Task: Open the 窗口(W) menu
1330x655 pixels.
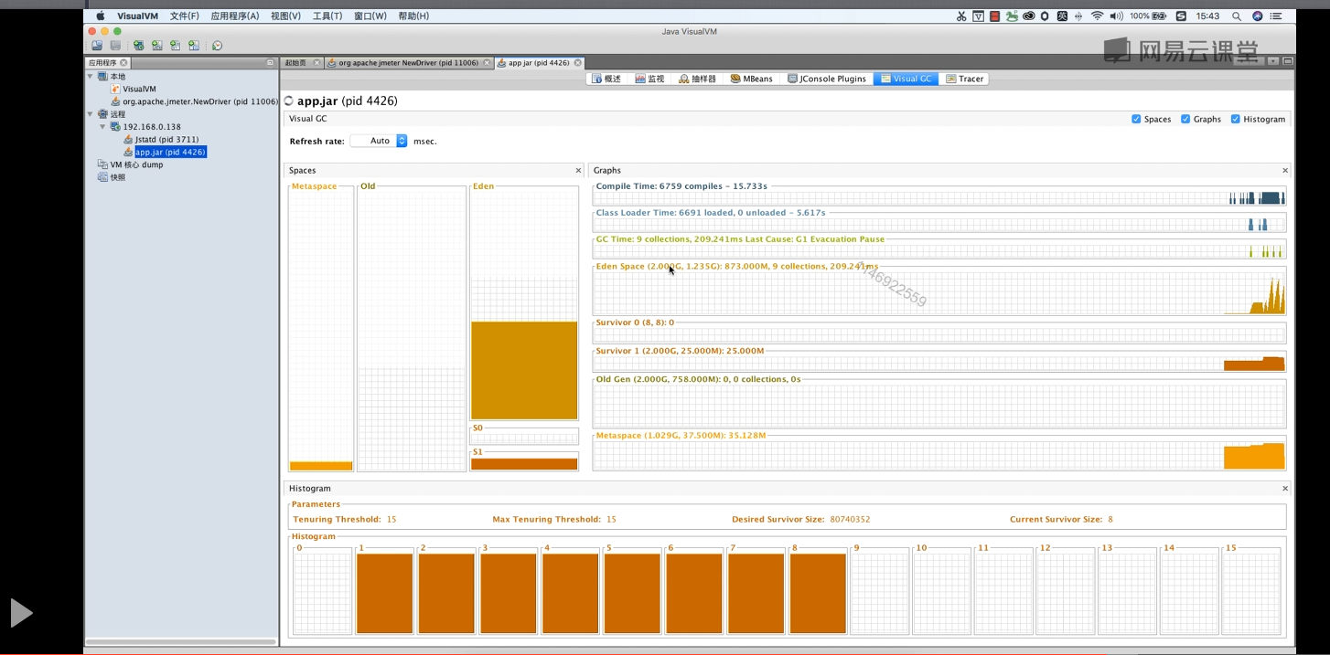Action: [x=370, y=16]
